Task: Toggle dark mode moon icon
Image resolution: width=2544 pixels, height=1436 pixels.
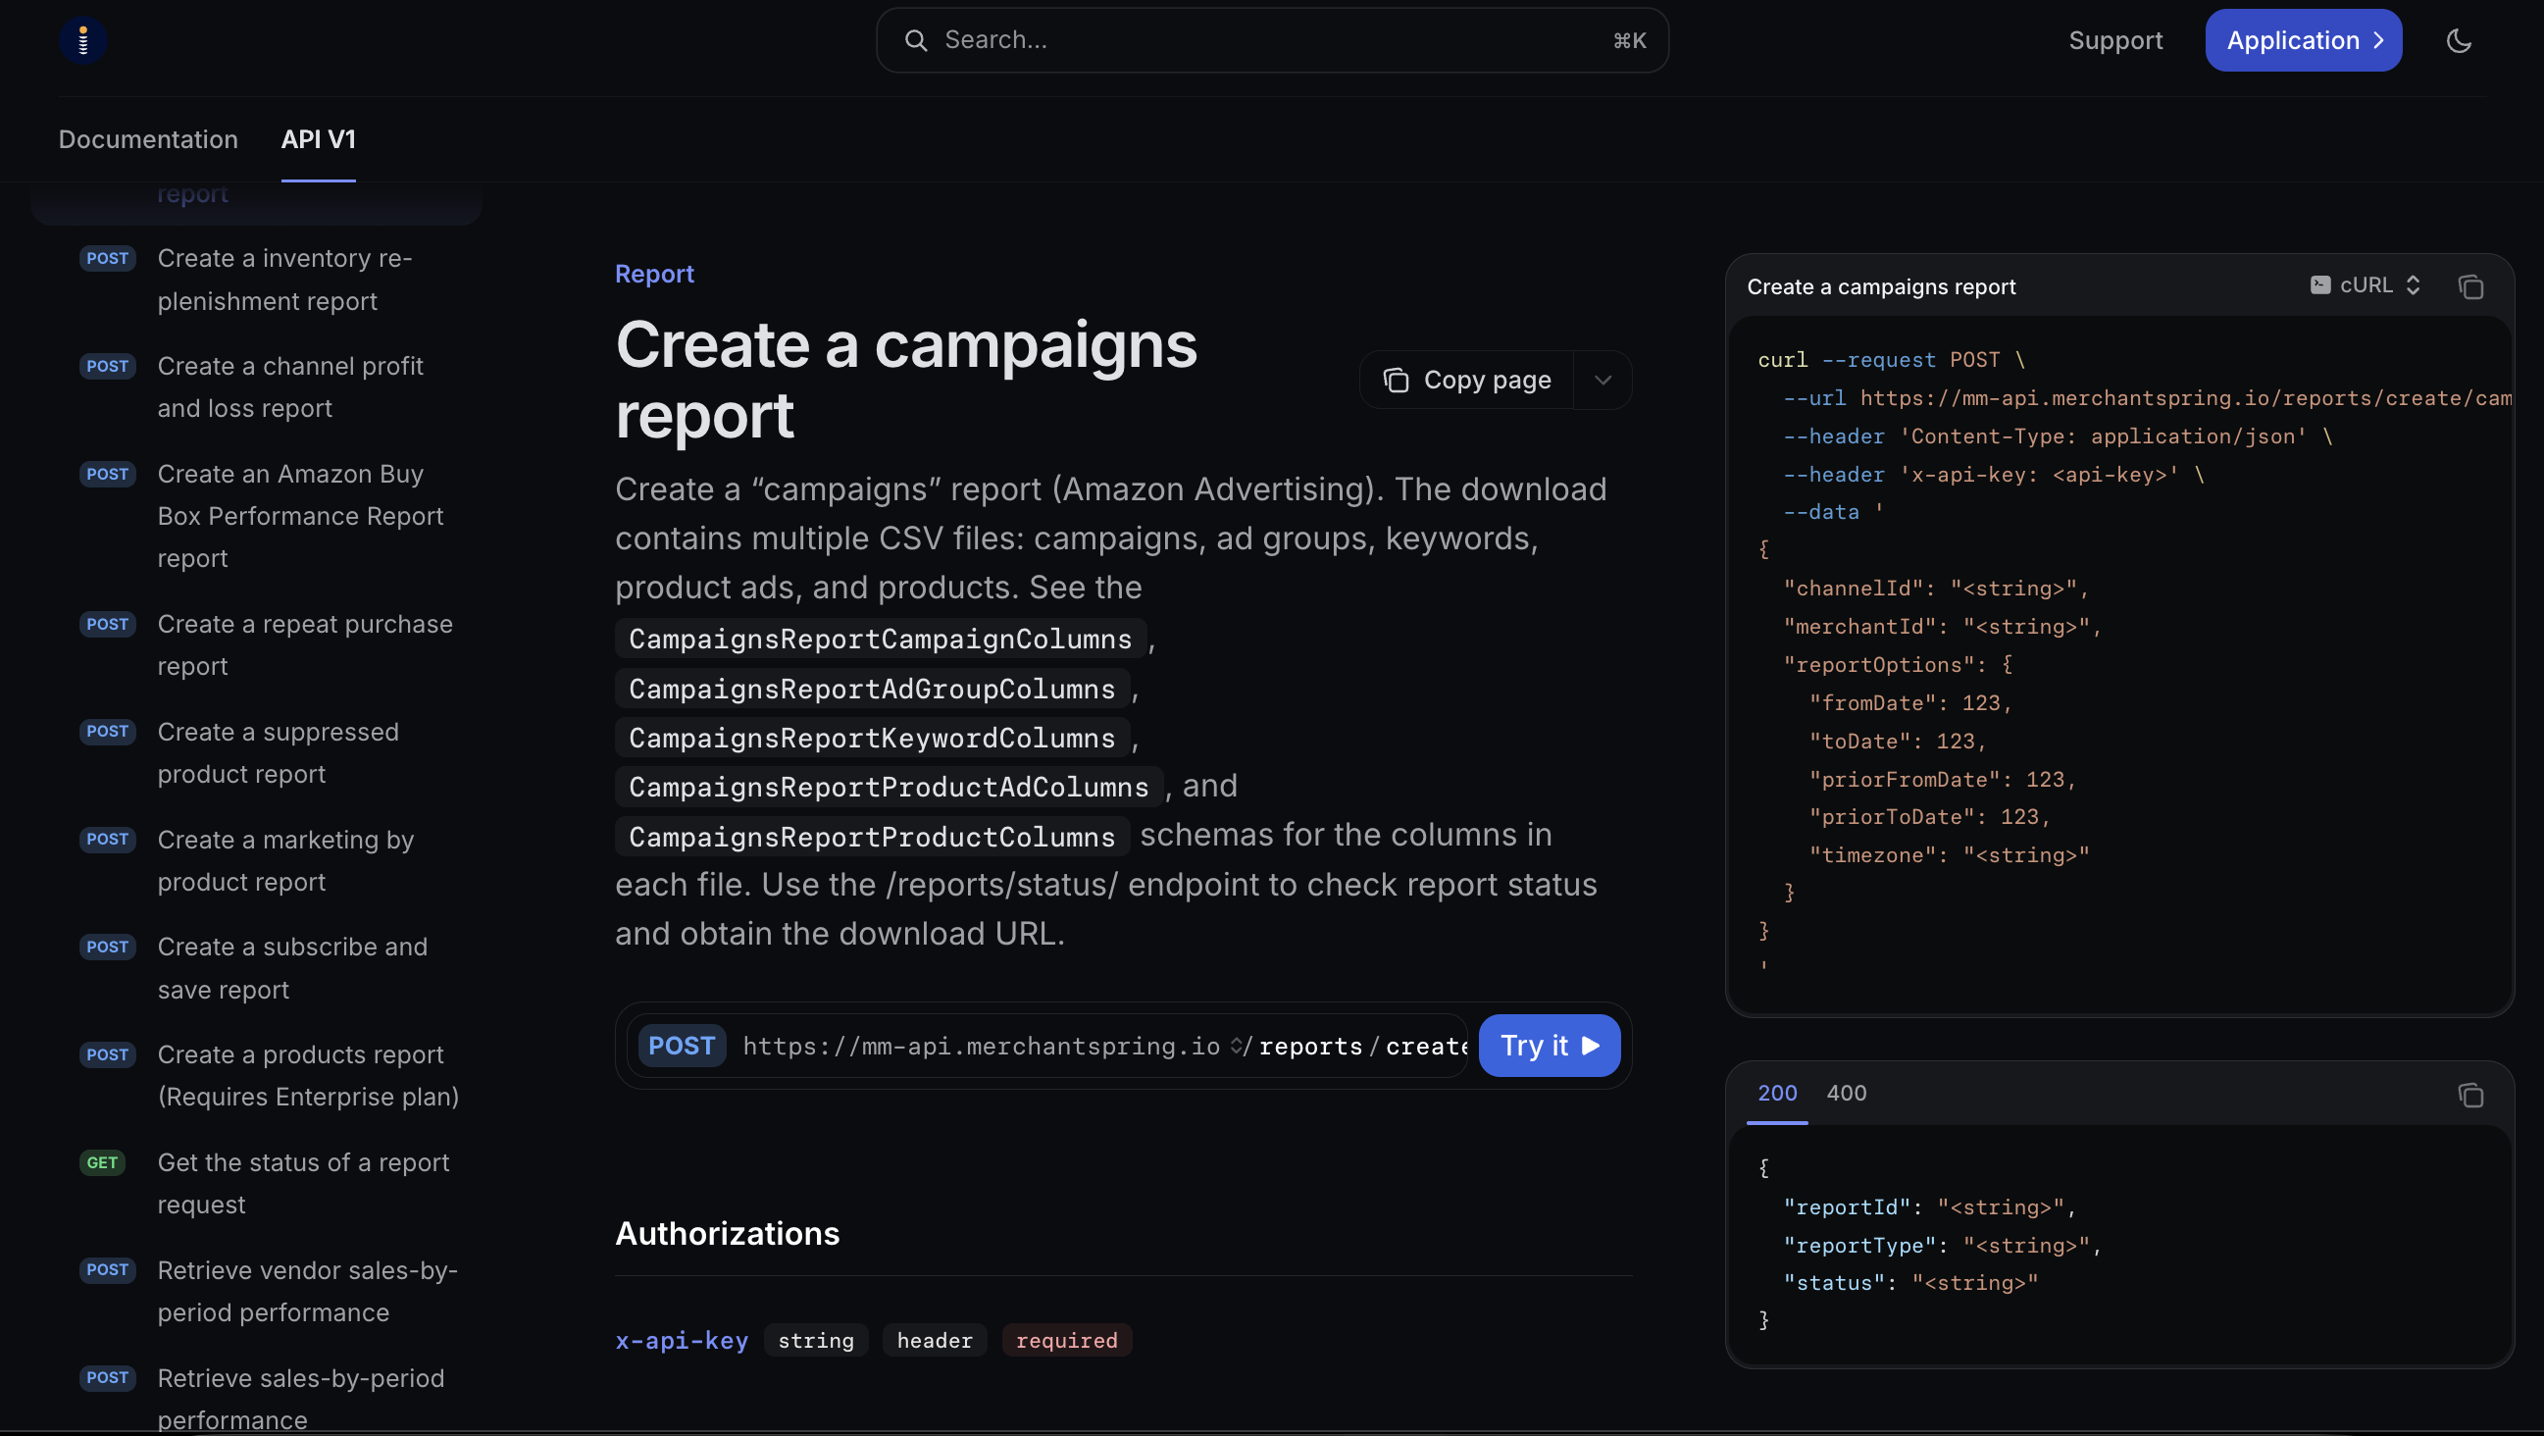Action: tap(2458, 40)
